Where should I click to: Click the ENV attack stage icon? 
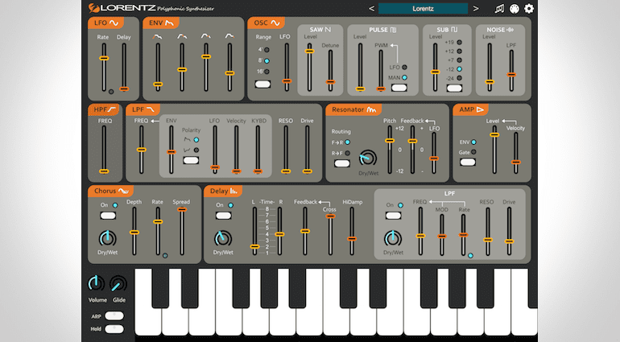[157, 36]
